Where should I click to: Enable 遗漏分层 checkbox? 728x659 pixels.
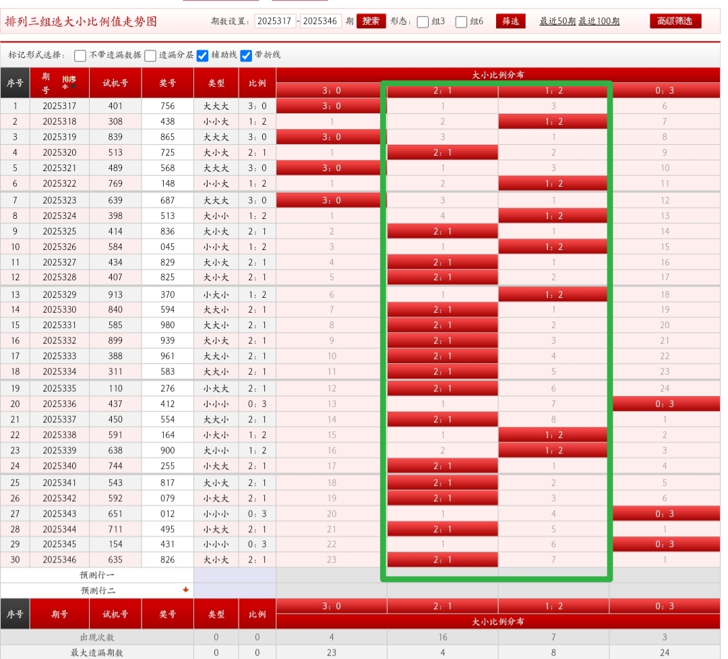150,56
